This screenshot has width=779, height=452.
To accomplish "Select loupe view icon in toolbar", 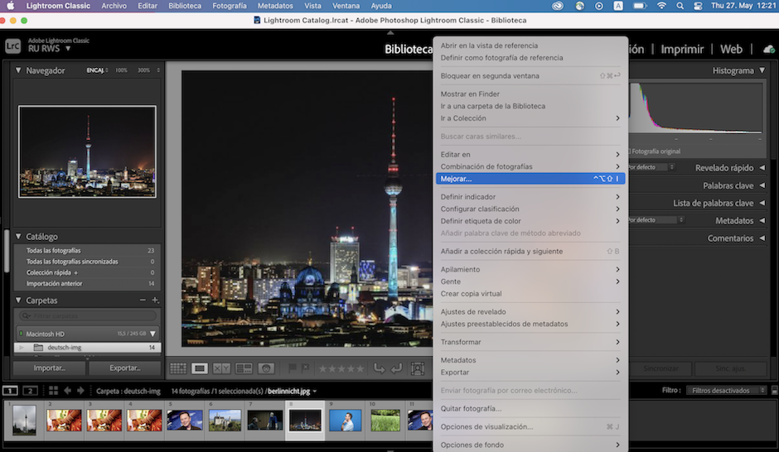I will coord(200,368).
